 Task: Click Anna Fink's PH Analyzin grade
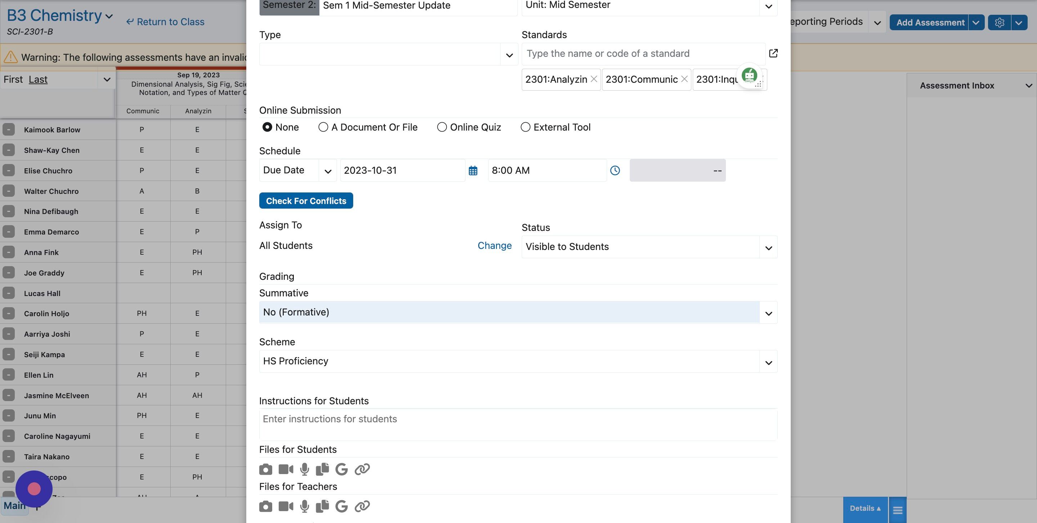[197, 253]
